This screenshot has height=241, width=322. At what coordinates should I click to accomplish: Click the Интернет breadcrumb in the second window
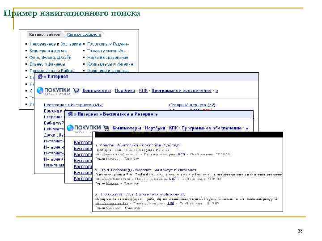(x=58, y=76)
